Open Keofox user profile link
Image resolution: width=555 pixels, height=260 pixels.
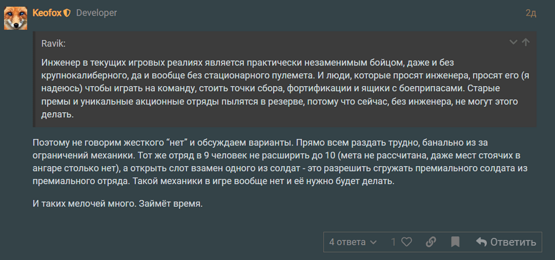[x=47, y=13]
